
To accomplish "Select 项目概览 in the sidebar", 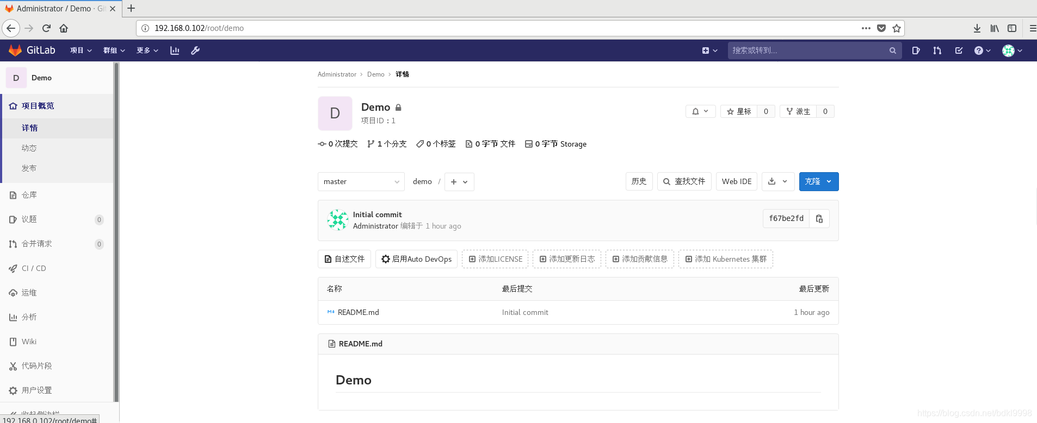I will point(58,106).
